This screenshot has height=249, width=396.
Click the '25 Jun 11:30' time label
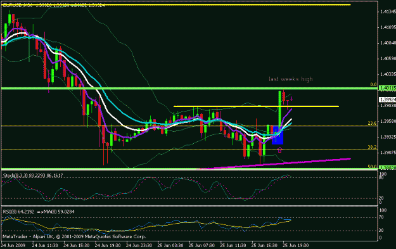(233, 245)
